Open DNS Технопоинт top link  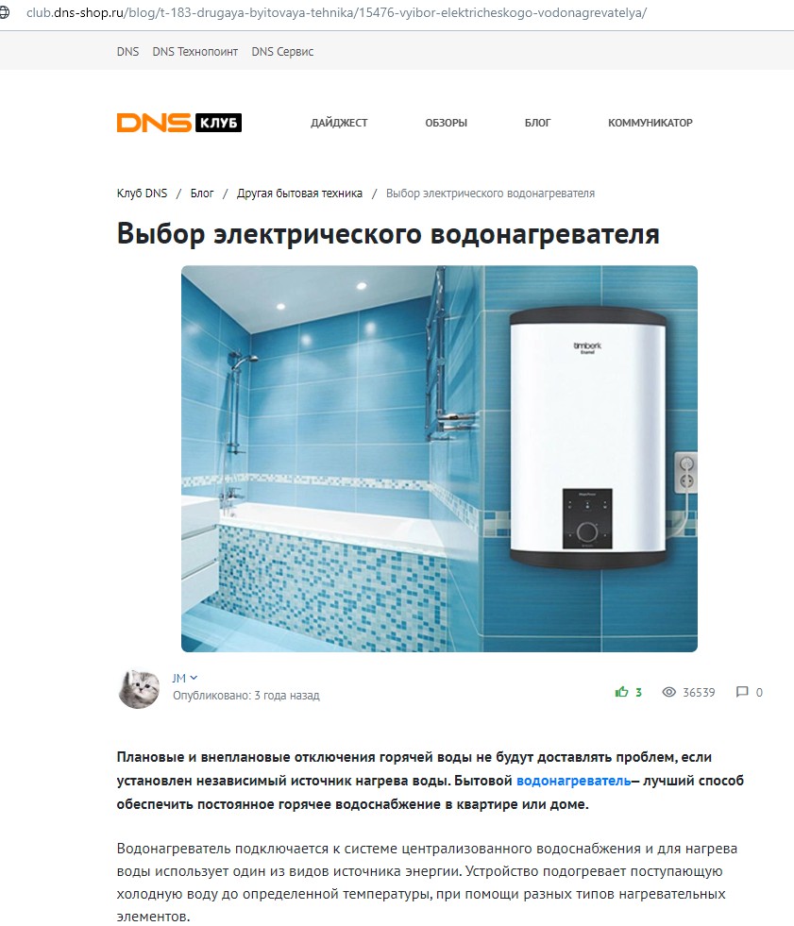[x=194, y=51]
